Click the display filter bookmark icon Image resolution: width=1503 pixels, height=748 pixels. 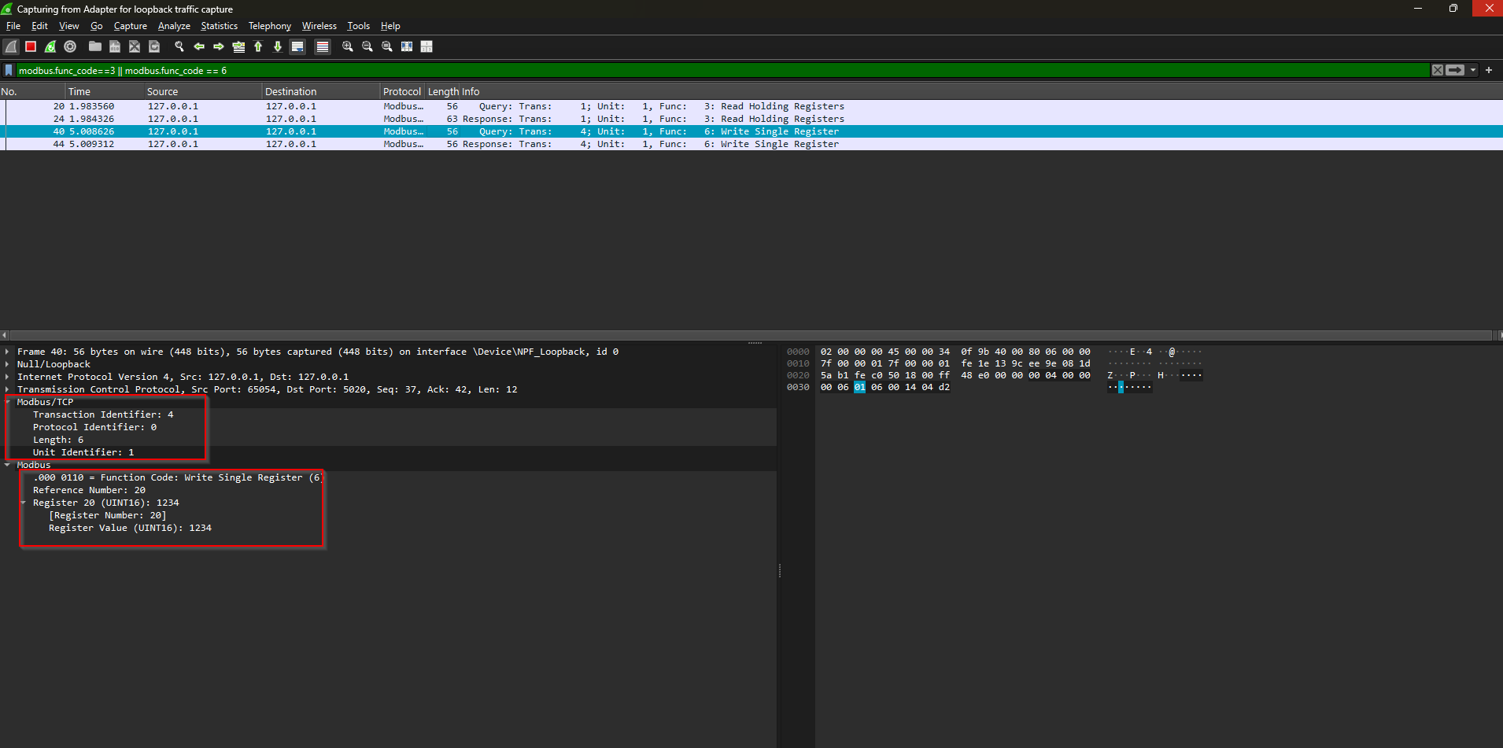9,70
